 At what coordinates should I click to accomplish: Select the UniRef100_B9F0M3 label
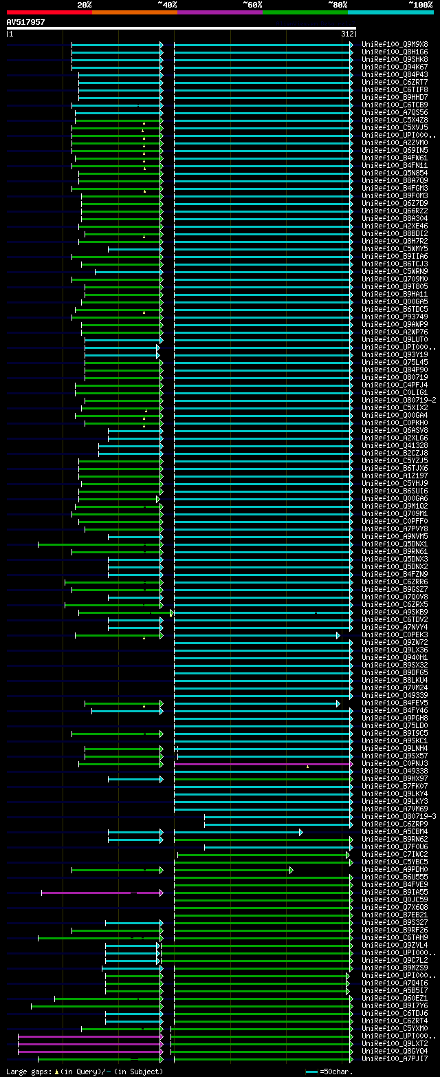coord(395,195)
